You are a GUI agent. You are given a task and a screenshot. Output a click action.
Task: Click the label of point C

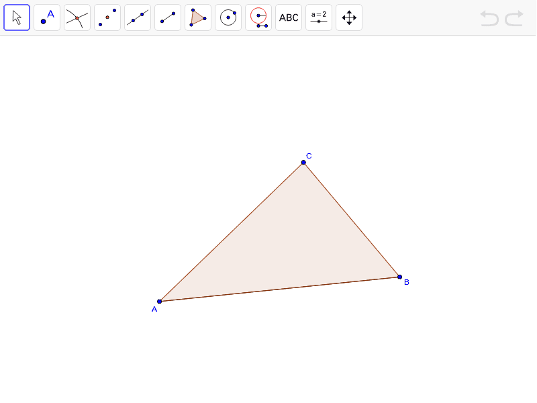[x=309, y=156]
